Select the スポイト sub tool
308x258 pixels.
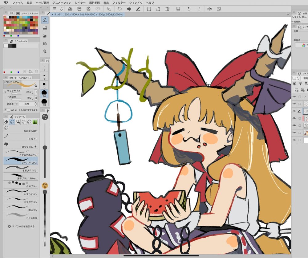(21, 137)
